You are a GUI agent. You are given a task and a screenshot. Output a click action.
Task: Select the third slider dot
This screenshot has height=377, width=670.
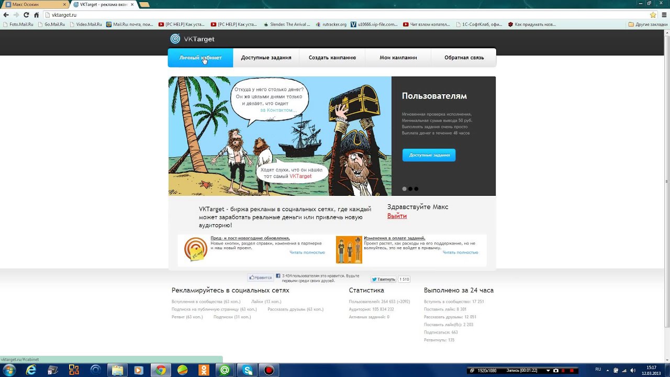click(x=416, y=188)
